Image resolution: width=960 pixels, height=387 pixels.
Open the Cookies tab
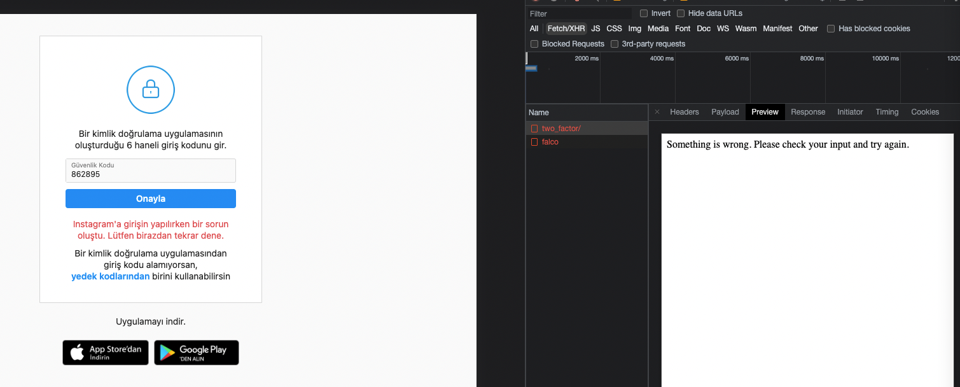click(x=925, y=112)
